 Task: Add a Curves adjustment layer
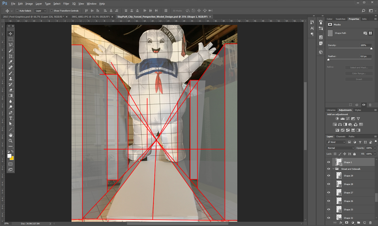tap(348, 119)
